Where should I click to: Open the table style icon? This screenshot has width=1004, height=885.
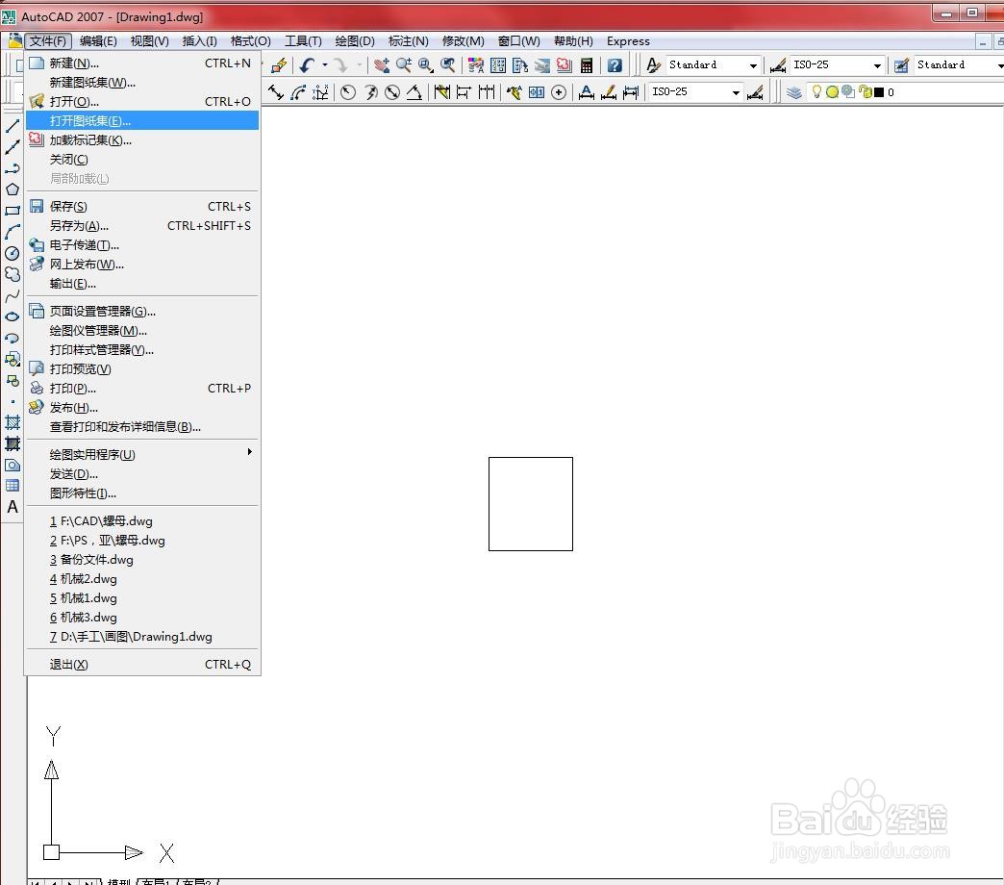tap(901, 65)
